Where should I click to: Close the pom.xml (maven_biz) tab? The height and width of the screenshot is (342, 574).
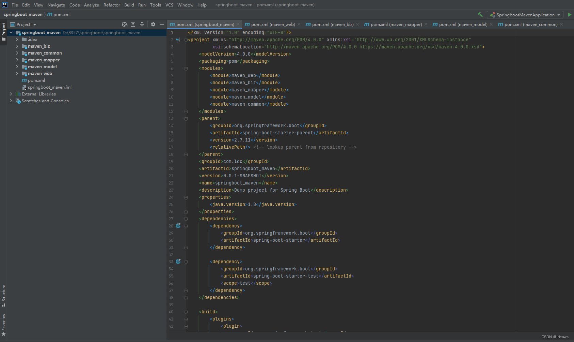coord(357,25)
